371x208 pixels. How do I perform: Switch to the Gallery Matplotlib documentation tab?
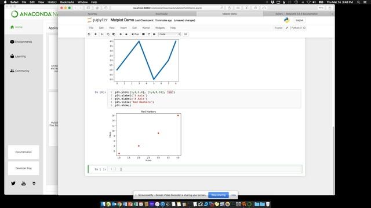point(296,14)
